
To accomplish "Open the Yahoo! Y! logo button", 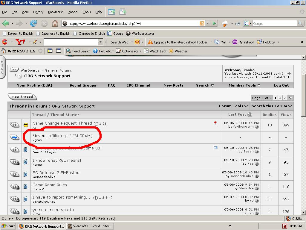I will click(x=20, y=42).
